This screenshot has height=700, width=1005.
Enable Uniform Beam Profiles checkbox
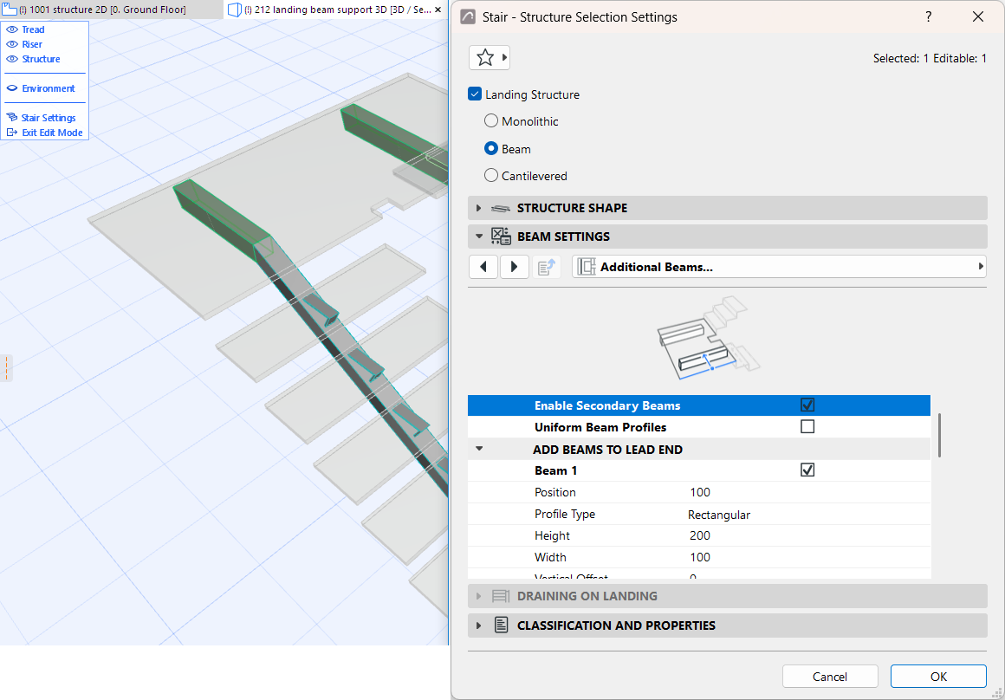click(807, 426)
